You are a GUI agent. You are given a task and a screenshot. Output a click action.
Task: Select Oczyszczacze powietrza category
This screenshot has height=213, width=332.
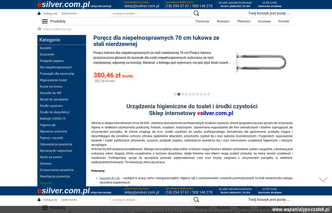click(x=56, y=170)
